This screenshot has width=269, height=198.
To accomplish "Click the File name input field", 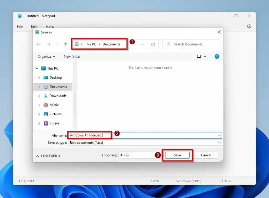I will [x=145, y=135].
